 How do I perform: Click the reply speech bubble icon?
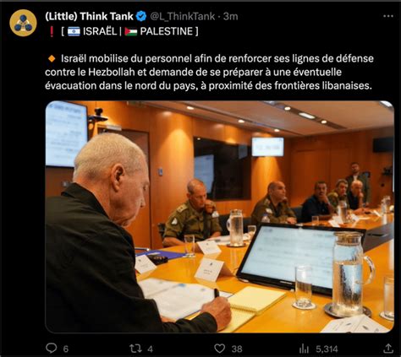[51, 349]
